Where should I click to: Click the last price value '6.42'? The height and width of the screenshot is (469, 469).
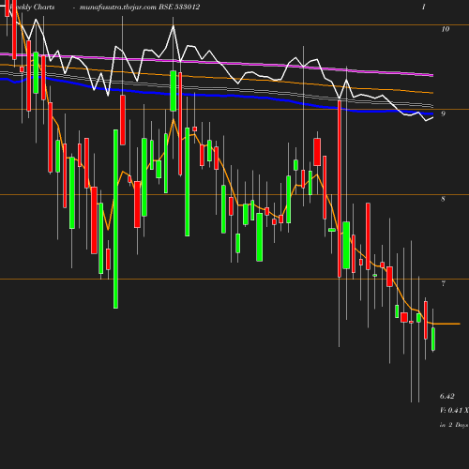tap(447, 396)
